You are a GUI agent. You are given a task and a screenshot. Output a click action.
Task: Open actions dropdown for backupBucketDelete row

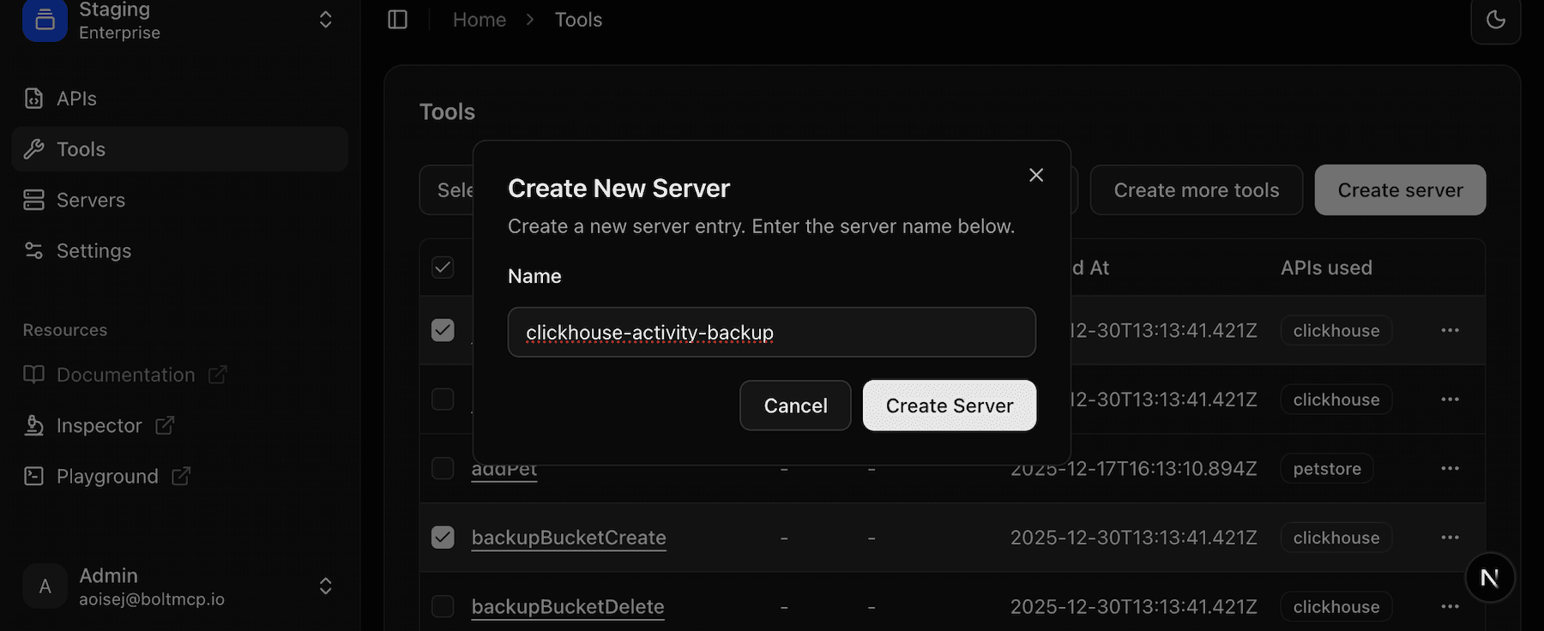click(1450, 606)
